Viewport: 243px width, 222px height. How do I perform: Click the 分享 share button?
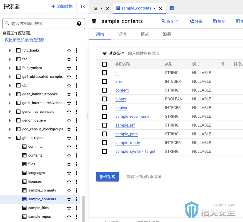coord(196,21)
